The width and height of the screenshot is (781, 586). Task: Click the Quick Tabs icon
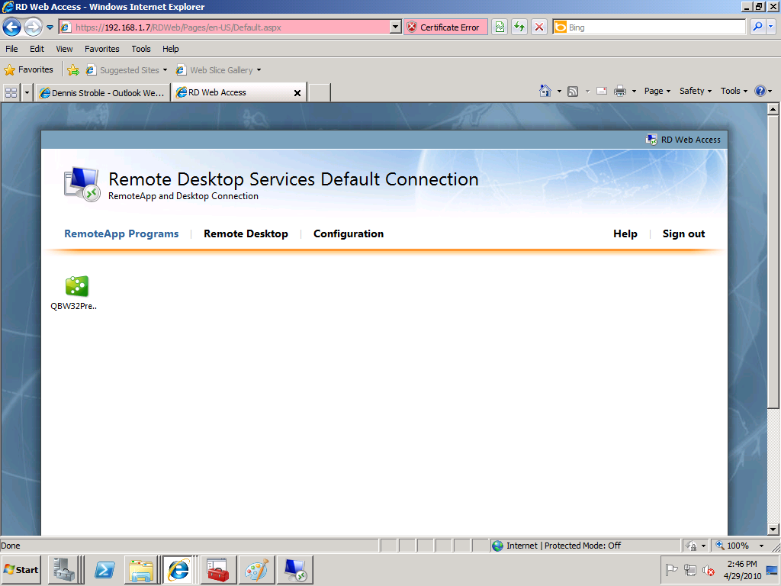pos(10,92)
